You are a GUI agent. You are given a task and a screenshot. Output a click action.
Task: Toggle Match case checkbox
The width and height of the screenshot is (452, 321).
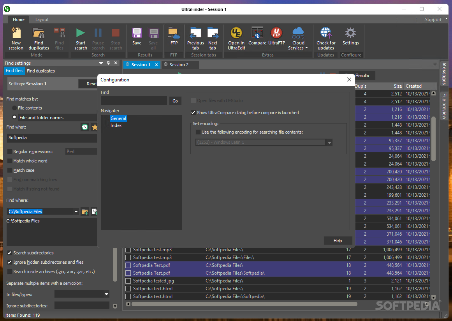pos(10,170)
